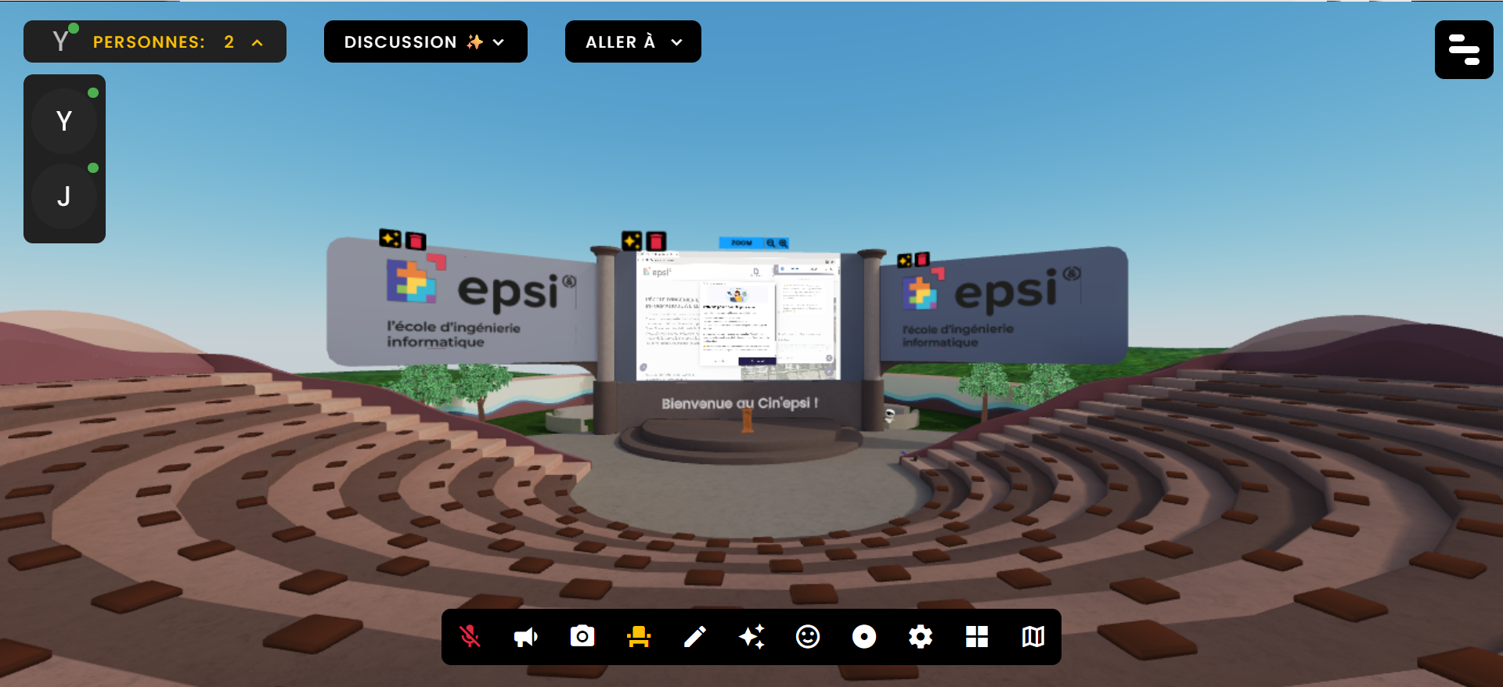1503x687 pixels.
Task: Toggle the yellow seat icon
Action: click(639, 637)
